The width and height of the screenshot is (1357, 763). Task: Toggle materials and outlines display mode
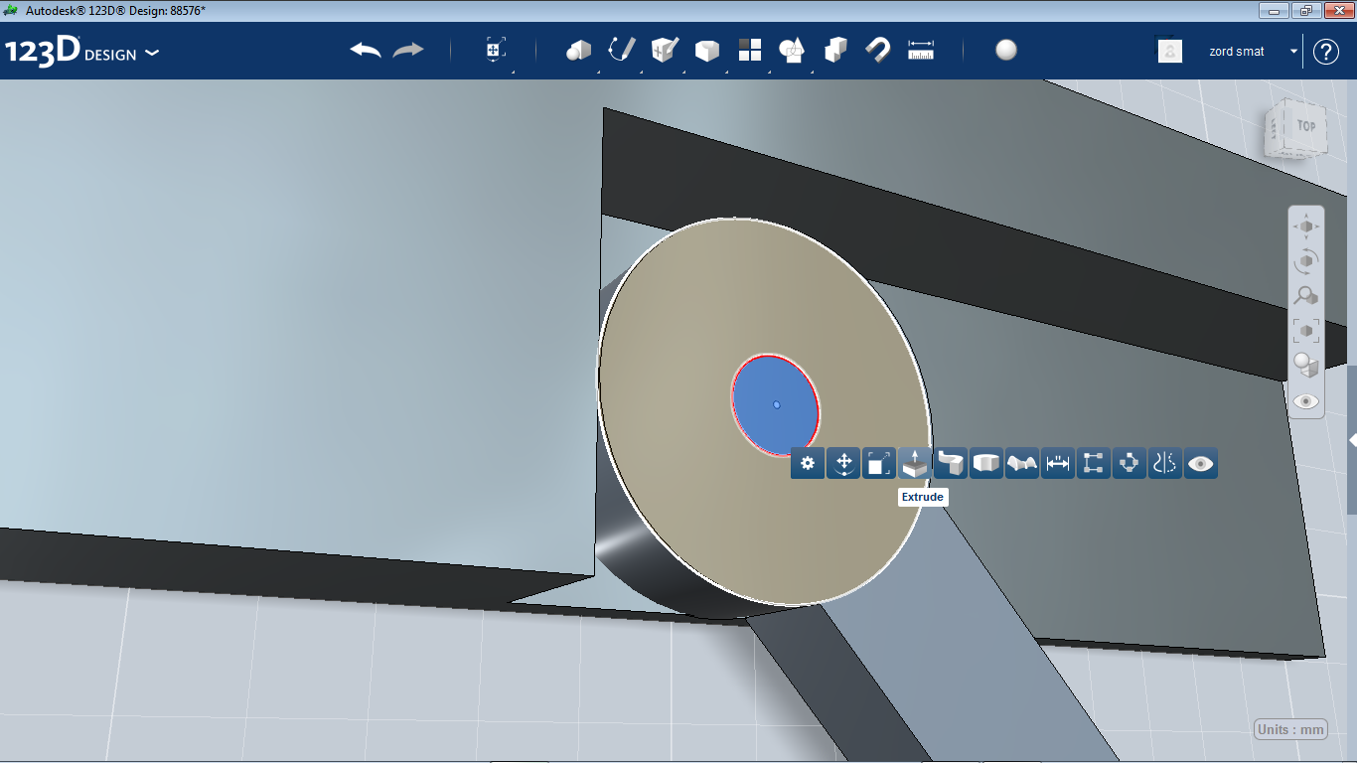pyautogui.click(x=1305, y=365)
